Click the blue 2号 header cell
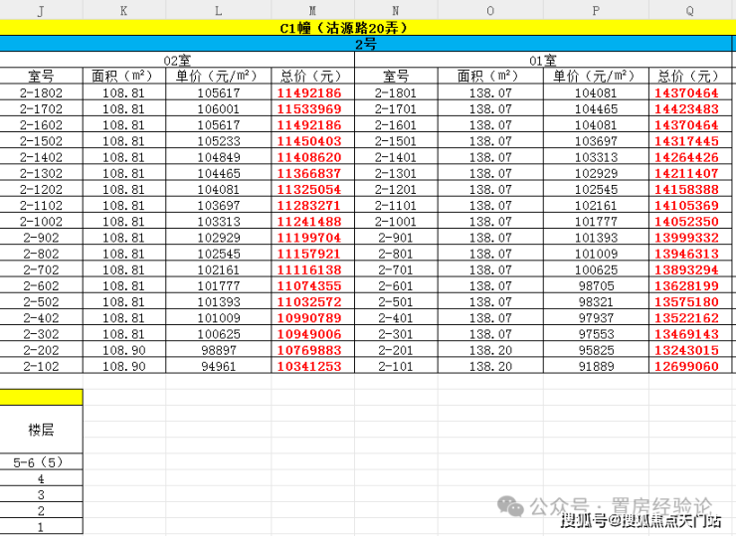This screenshot has width=736, height=536. click(x=366, y=44)
